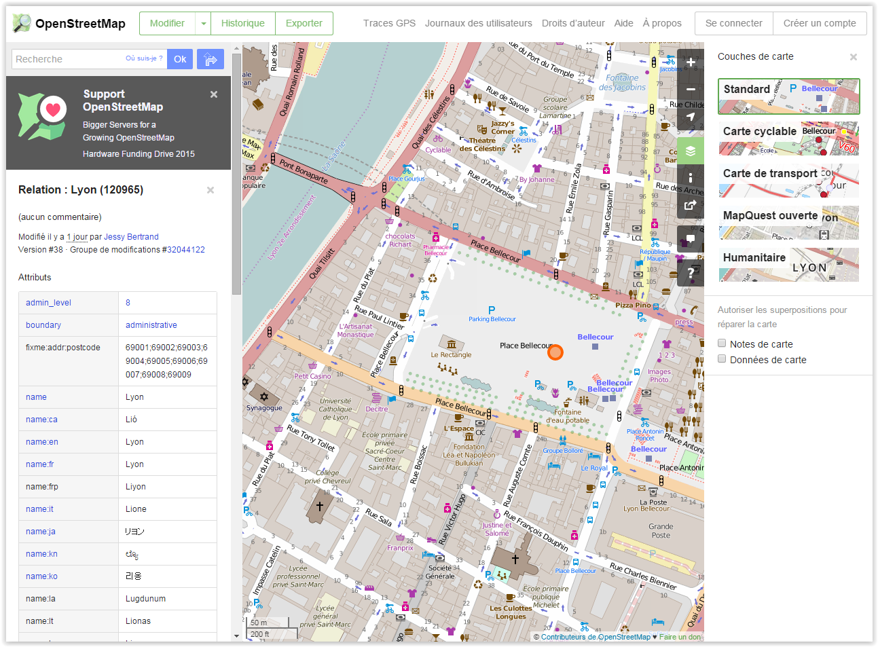Open the Historique tab
The image size is (878, 647).
[243, 23]
